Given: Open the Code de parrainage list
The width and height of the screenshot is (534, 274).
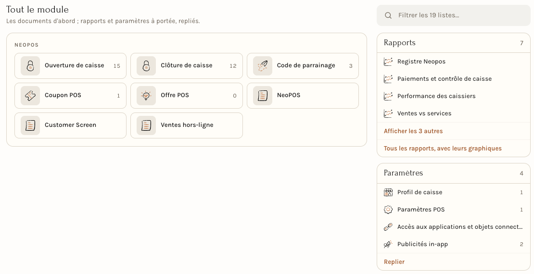Looking at the screenshot, I should click(303, 66).
